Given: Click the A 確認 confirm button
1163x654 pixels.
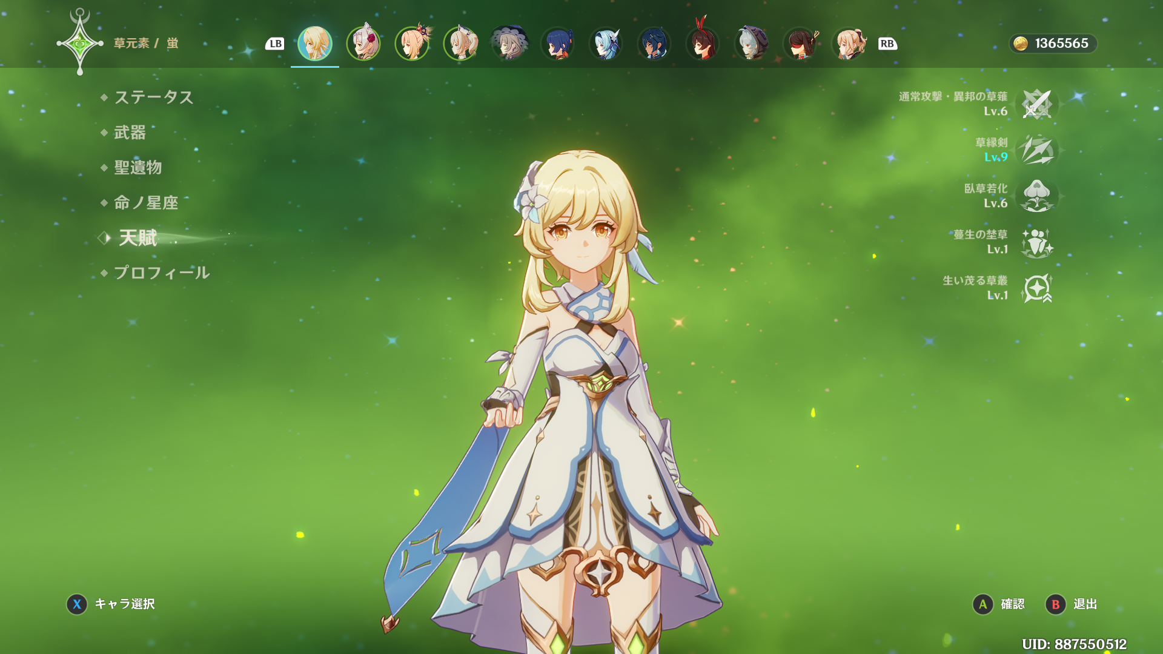Looking at the screenshot, I should point(998,604).
